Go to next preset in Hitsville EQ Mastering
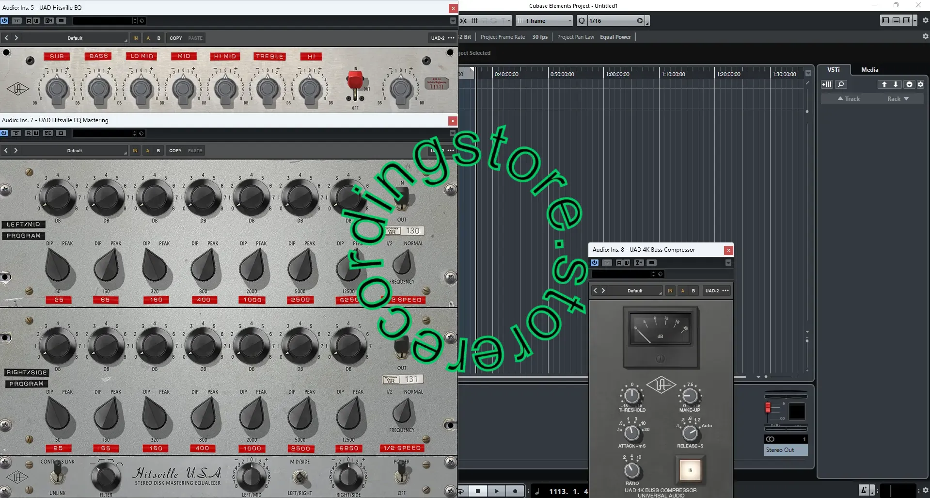Image resolution: width=930 pixels, height=498 pixels. click(16, 150)
